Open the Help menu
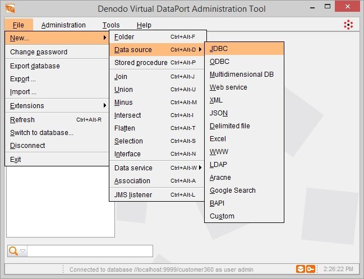This screenshot has height=279, width=364. click(x=144, y=25)
